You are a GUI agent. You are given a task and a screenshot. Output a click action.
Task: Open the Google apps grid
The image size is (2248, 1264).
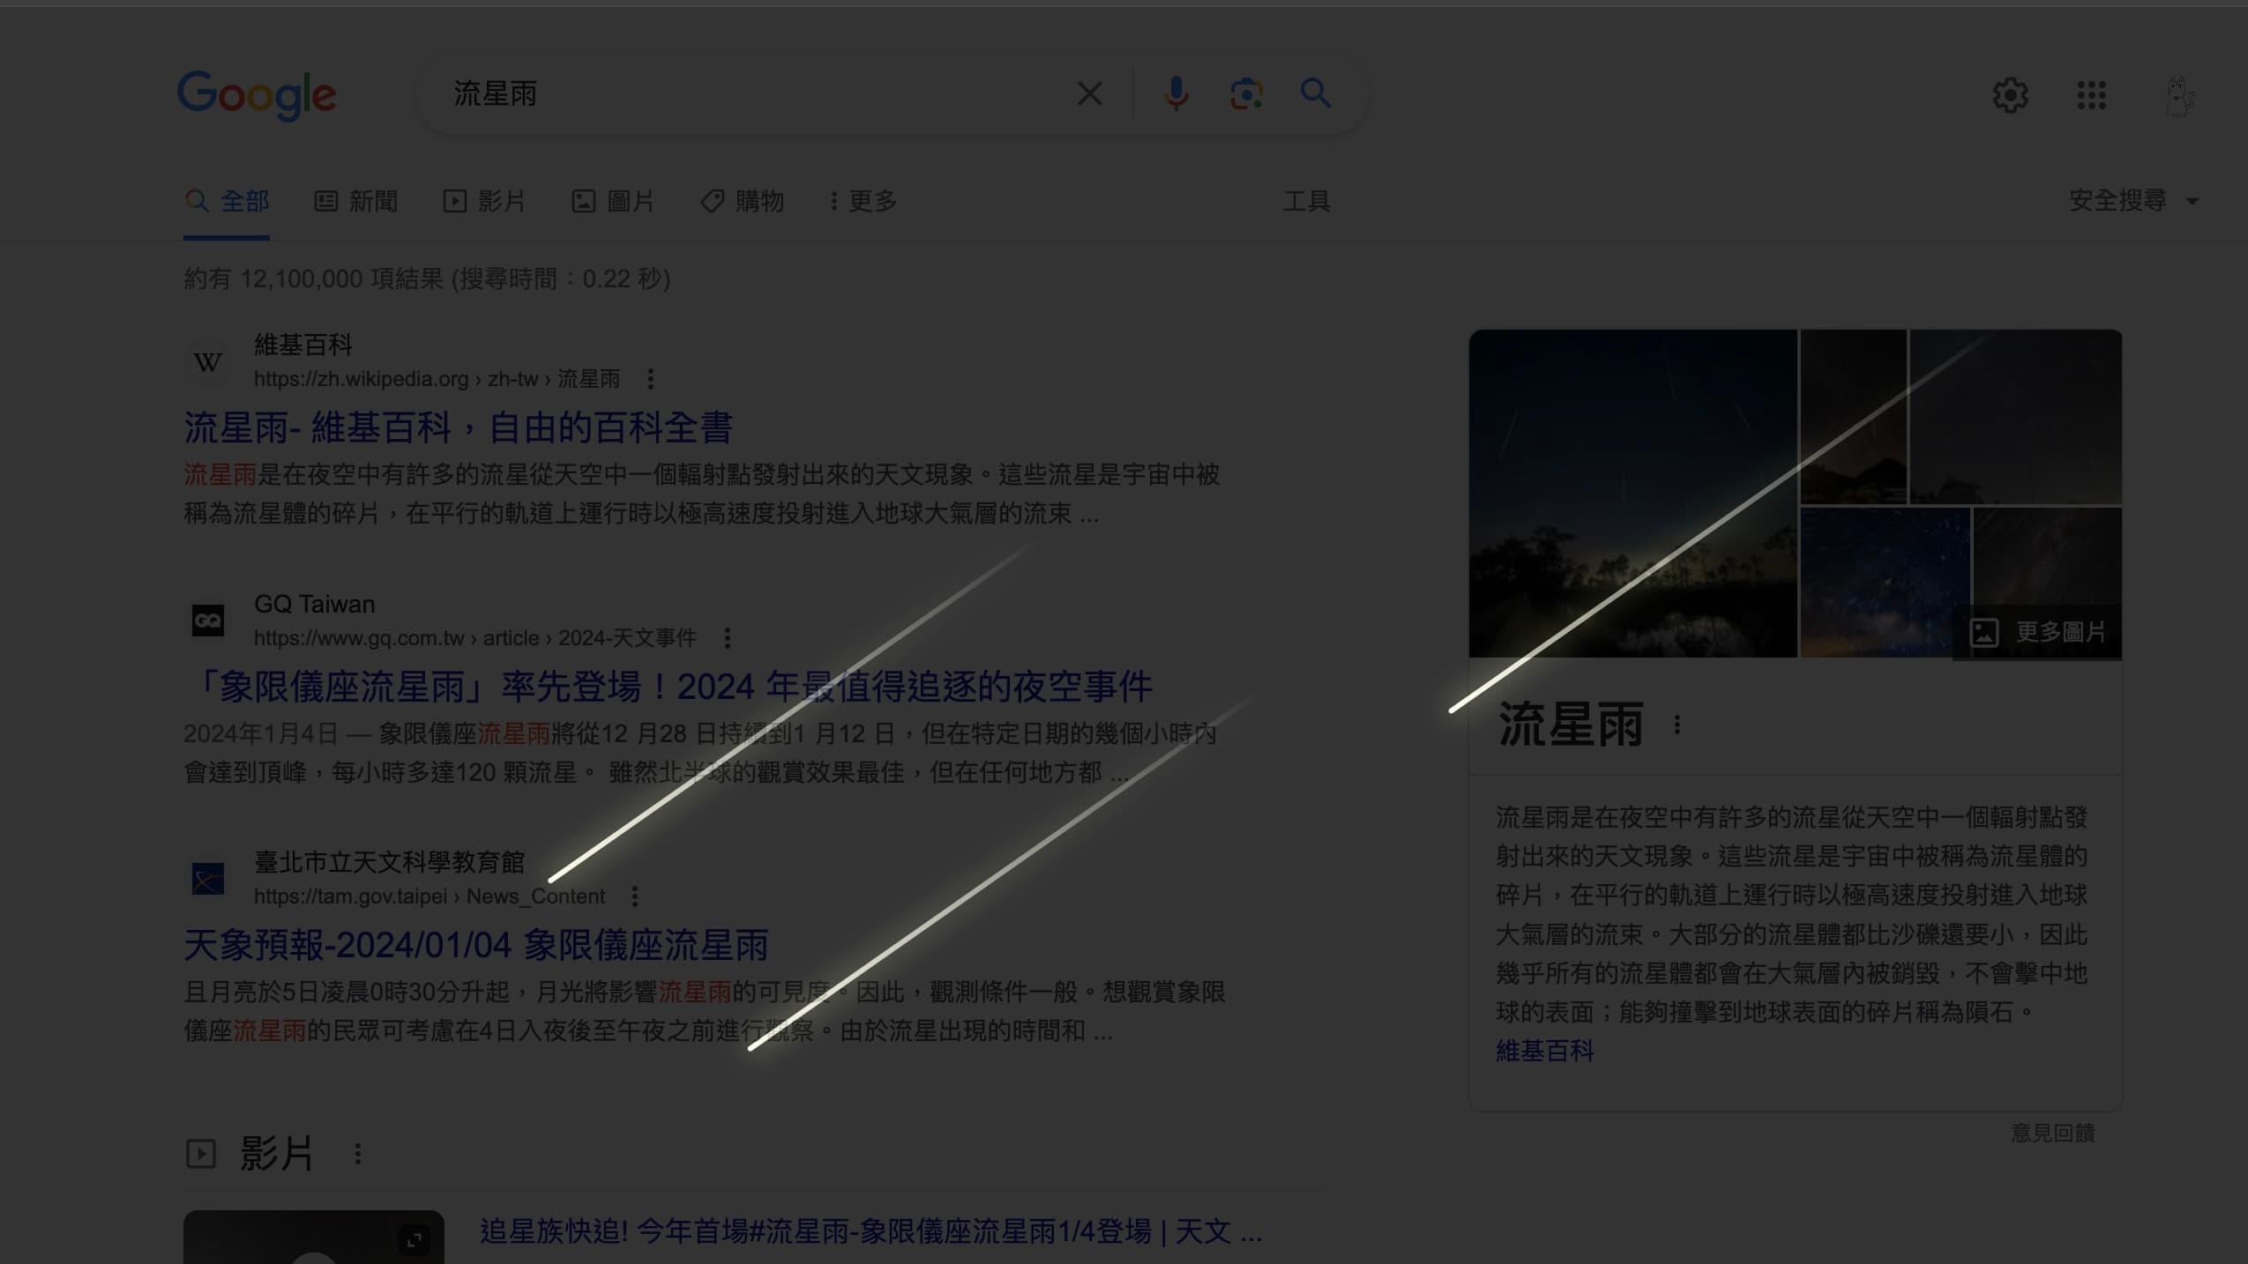pyautogui.click(x=2091, y=94)
